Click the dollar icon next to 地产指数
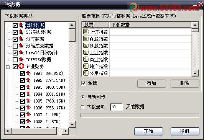 click(x=86, y=66)
